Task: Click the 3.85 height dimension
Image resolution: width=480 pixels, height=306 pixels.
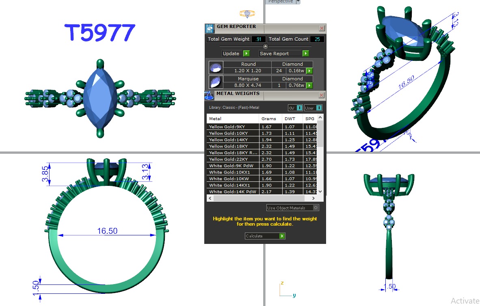Action: tap(45, 174)
